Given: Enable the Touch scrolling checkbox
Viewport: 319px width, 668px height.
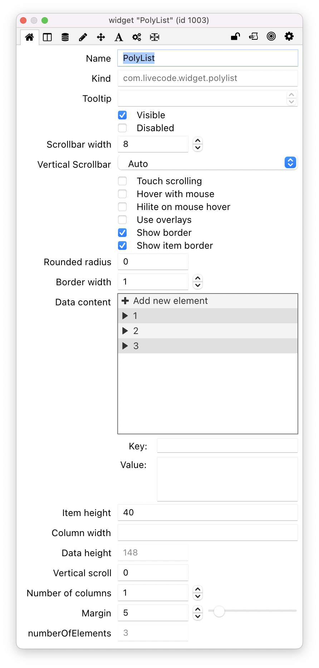Looking at the screenshot, I should 122,181.
